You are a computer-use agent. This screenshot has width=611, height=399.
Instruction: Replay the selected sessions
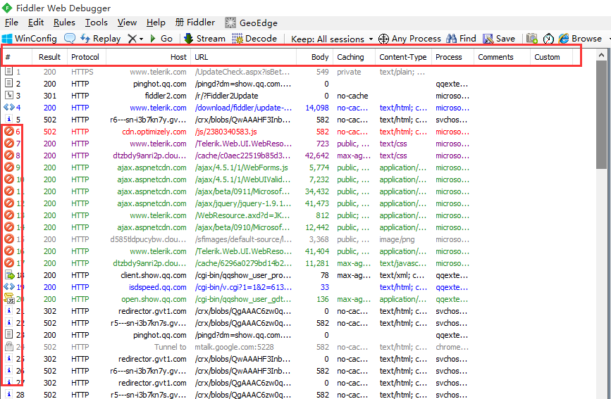tap(101, 39)
